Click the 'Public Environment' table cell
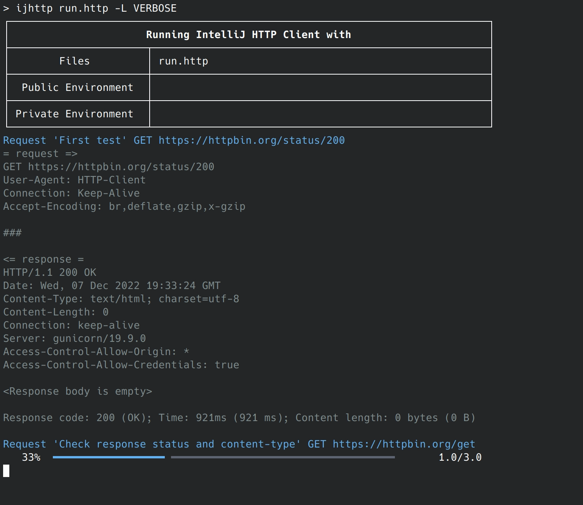This screenshot has width=583, height=505. tap(77, 87)
